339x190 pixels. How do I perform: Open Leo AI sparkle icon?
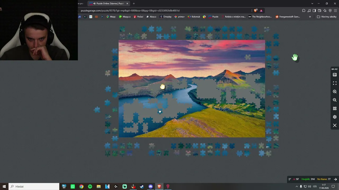click(325, 11)
